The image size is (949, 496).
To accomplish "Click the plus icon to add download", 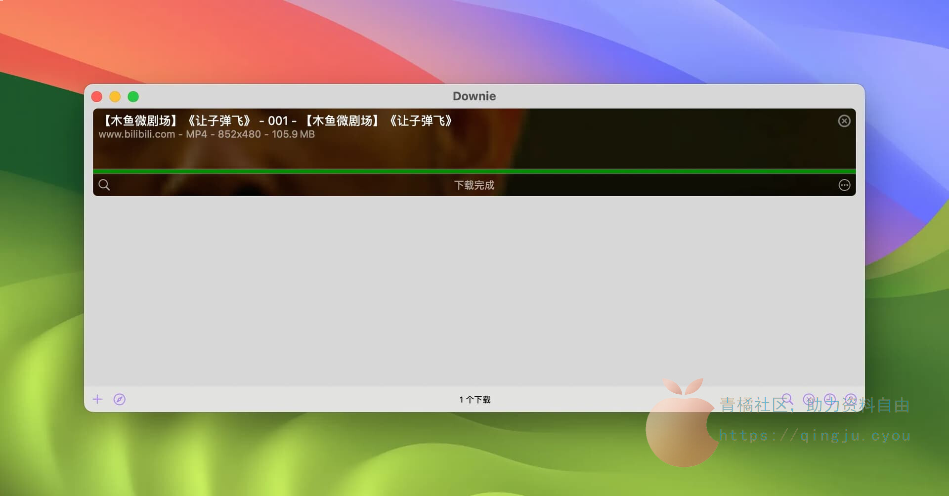I will [98, 399].
